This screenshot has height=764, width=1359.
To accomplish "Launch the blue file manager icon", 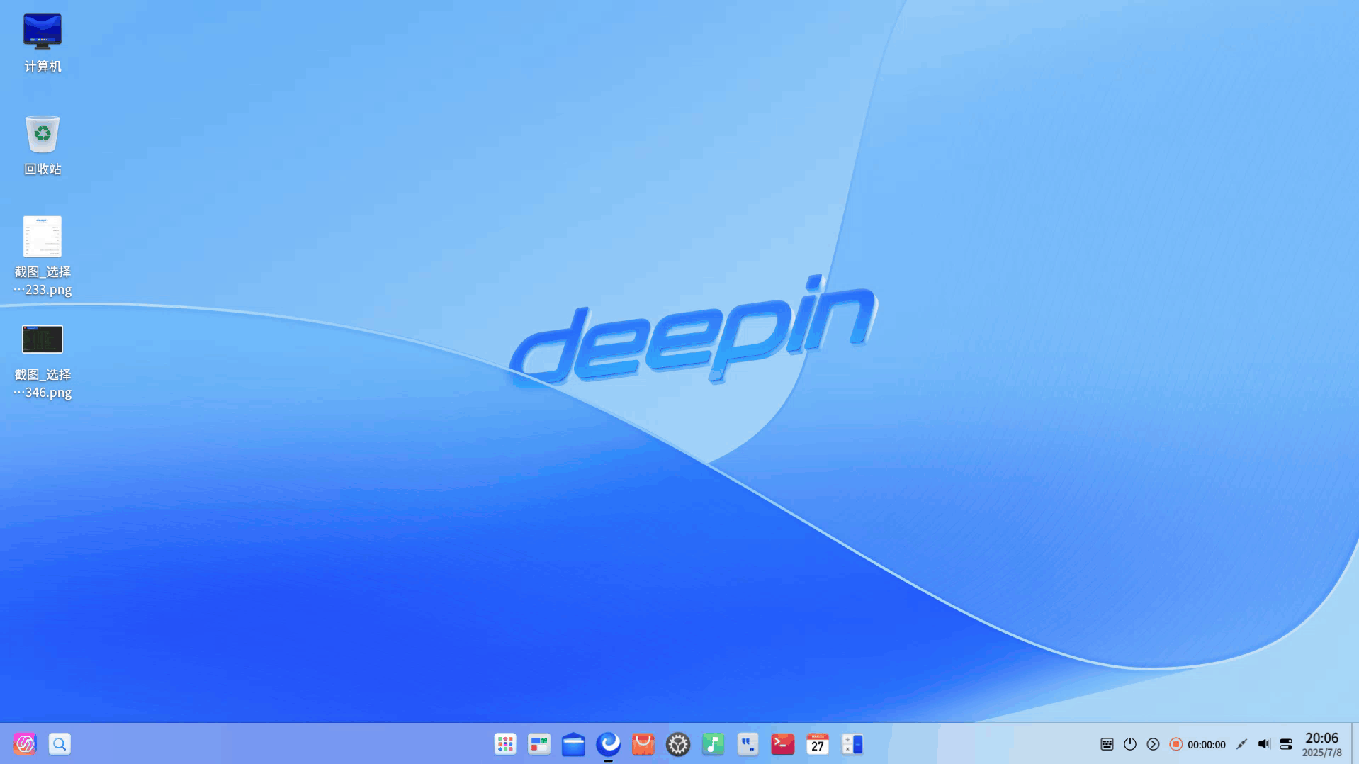I will pos(573,744).
